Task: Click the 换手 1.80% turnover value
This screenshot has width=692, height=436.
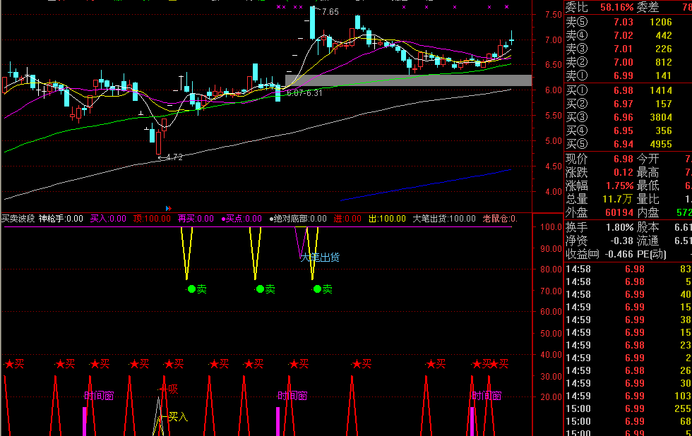Action: (x=620, y=227)
